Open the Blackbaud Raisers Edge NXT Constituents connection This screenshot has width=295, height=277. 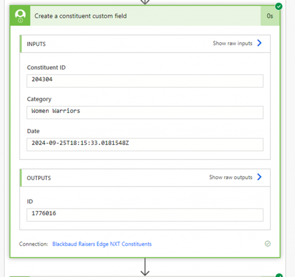click(102, 244)
